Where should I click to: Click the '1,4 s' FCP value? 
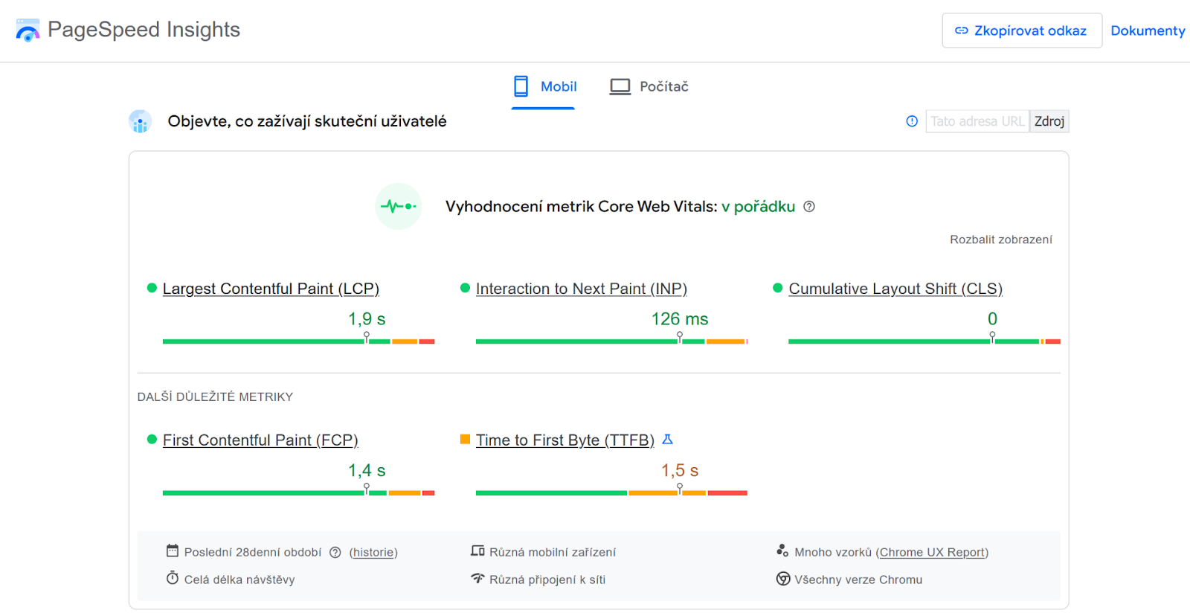click(367, 471)
